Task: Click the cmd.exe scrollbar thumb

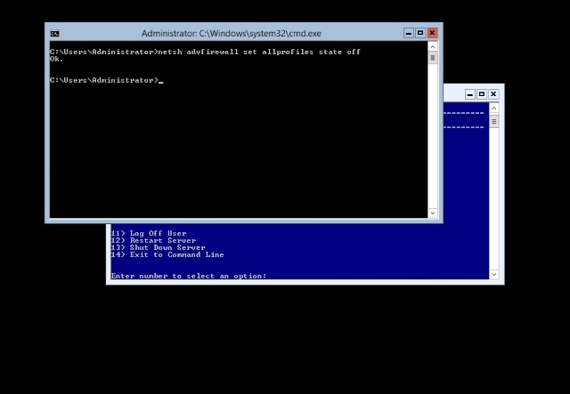Action: pyautogui.click(x=433, y=58)
